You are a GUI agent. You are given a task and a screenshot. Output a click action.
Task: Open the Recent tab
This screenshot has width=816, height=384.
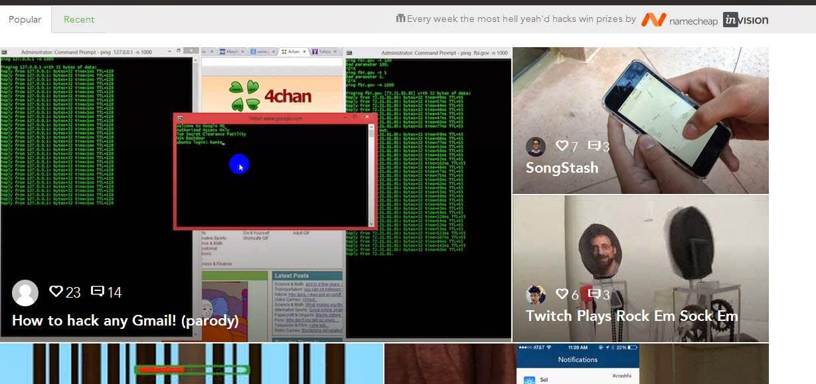[x=79, y=19]
